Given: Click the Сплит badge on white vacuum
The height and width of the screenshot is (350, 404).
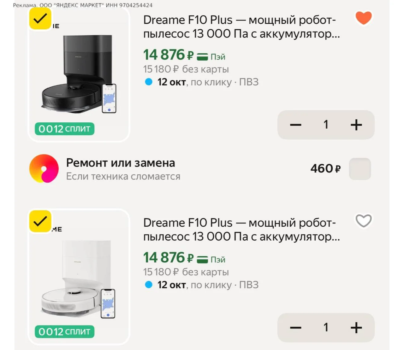Looking at the screenshot, I should (x=64, y=332).
